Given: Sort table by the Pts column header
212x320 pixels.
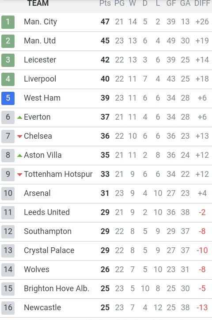Looking at the screenshot, I should coord(105,3).
